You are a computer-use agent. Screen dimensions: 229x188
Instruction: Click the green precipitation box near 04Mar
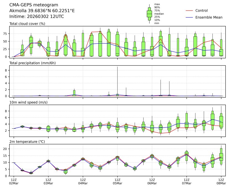pyautogui.click(x=74, y=93)
